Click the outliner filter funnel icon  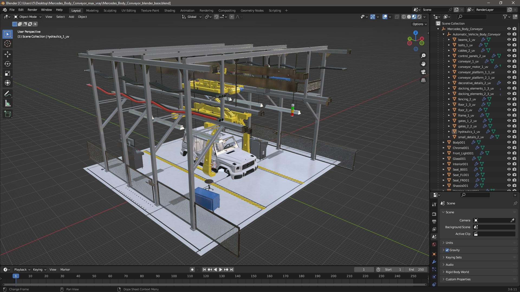click(505, 17)
